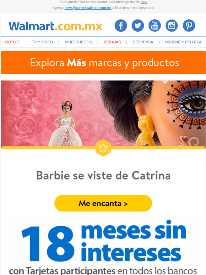The image size is (206, 275).
Task: Open HIGIENE Y BELLEZA category
Action: pyautogui.click(x=183, y=42)
